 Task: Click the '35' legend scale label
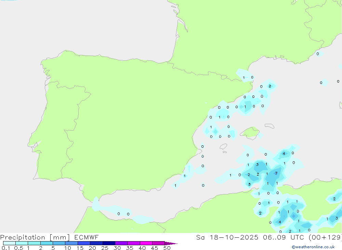click(x=130, y=248)
